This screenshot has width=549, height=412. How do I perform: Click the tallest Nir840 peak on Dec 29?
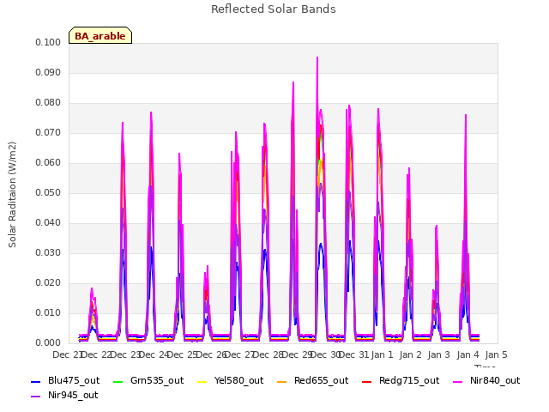317,58
